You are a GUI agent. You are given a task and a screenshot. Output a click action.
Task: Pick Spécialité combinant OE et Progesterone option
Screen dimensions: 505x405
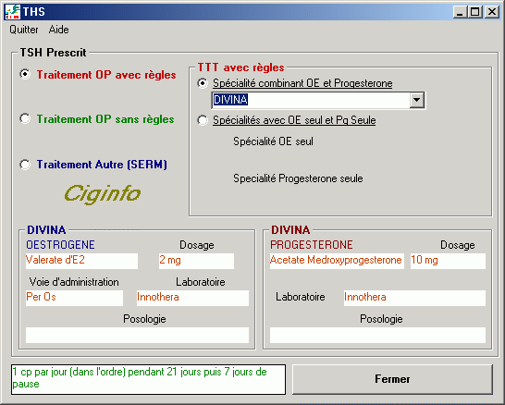tap(203, 83)
